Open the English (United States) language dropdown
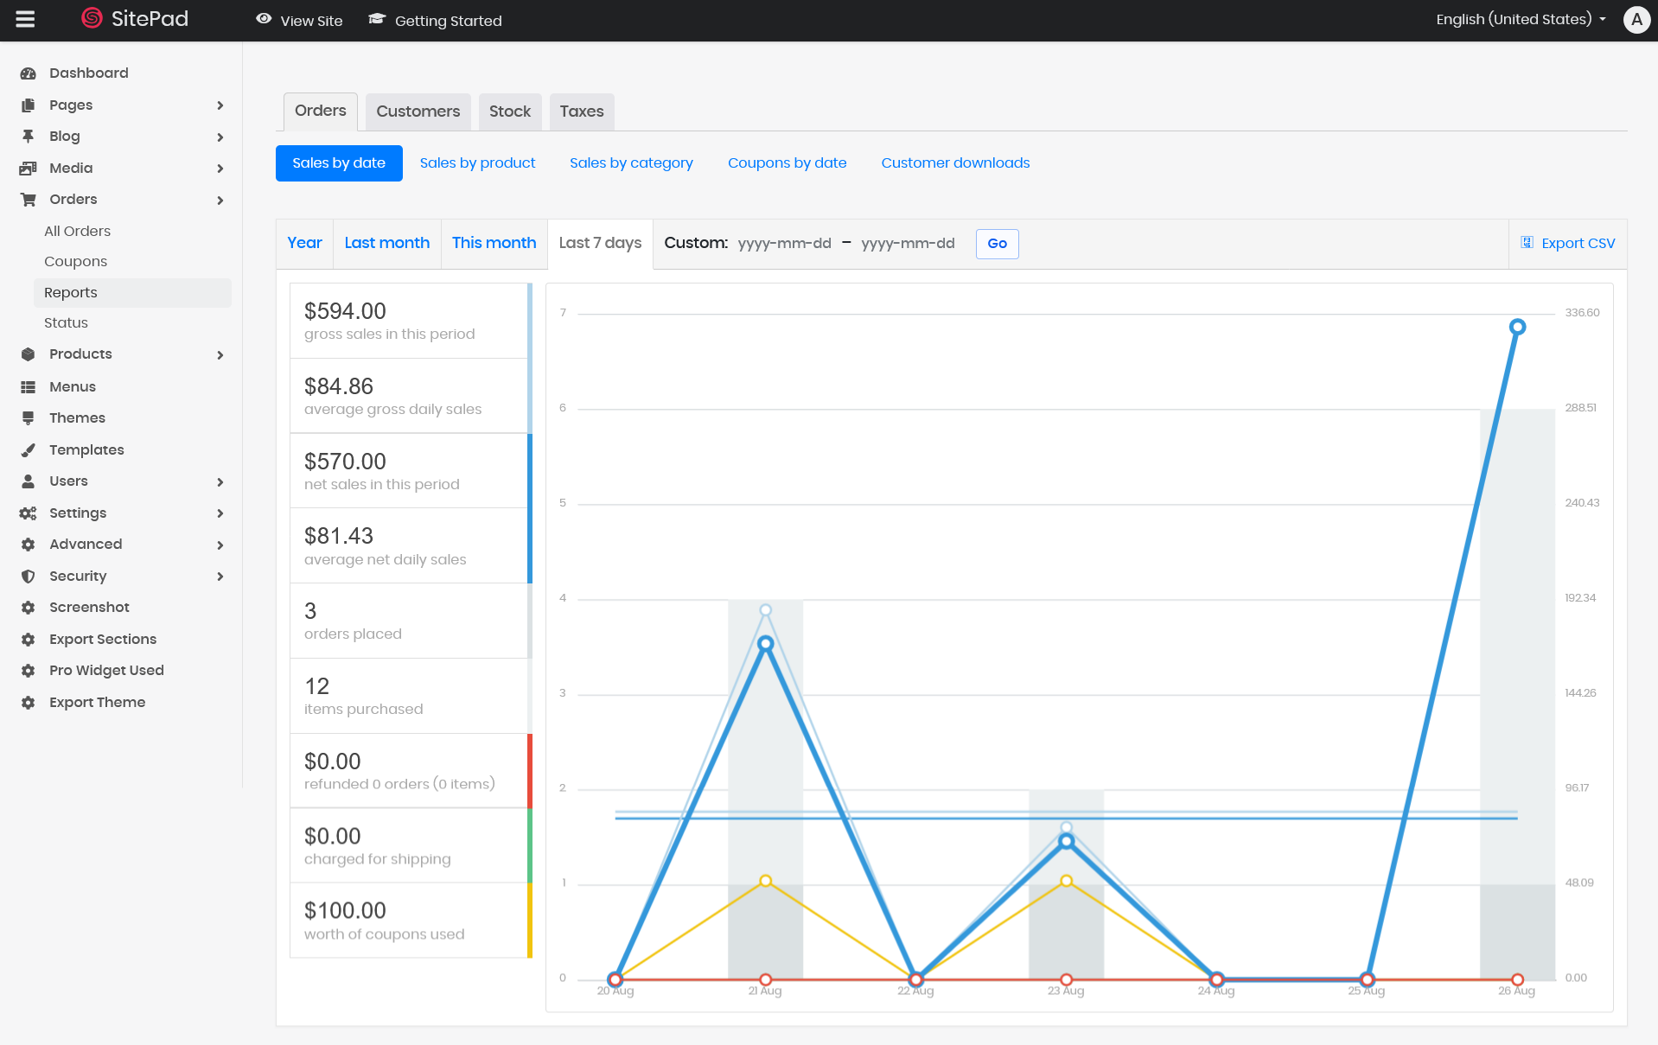This screenshot has width=1658, height=1045. click(x=1521, y=19)
